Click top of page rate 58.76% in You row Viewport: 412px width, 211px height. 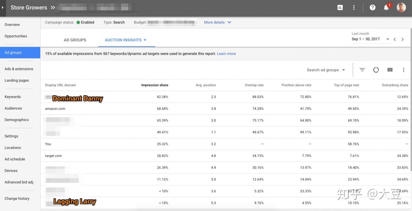pyautogui.click(x=353, y=144)
